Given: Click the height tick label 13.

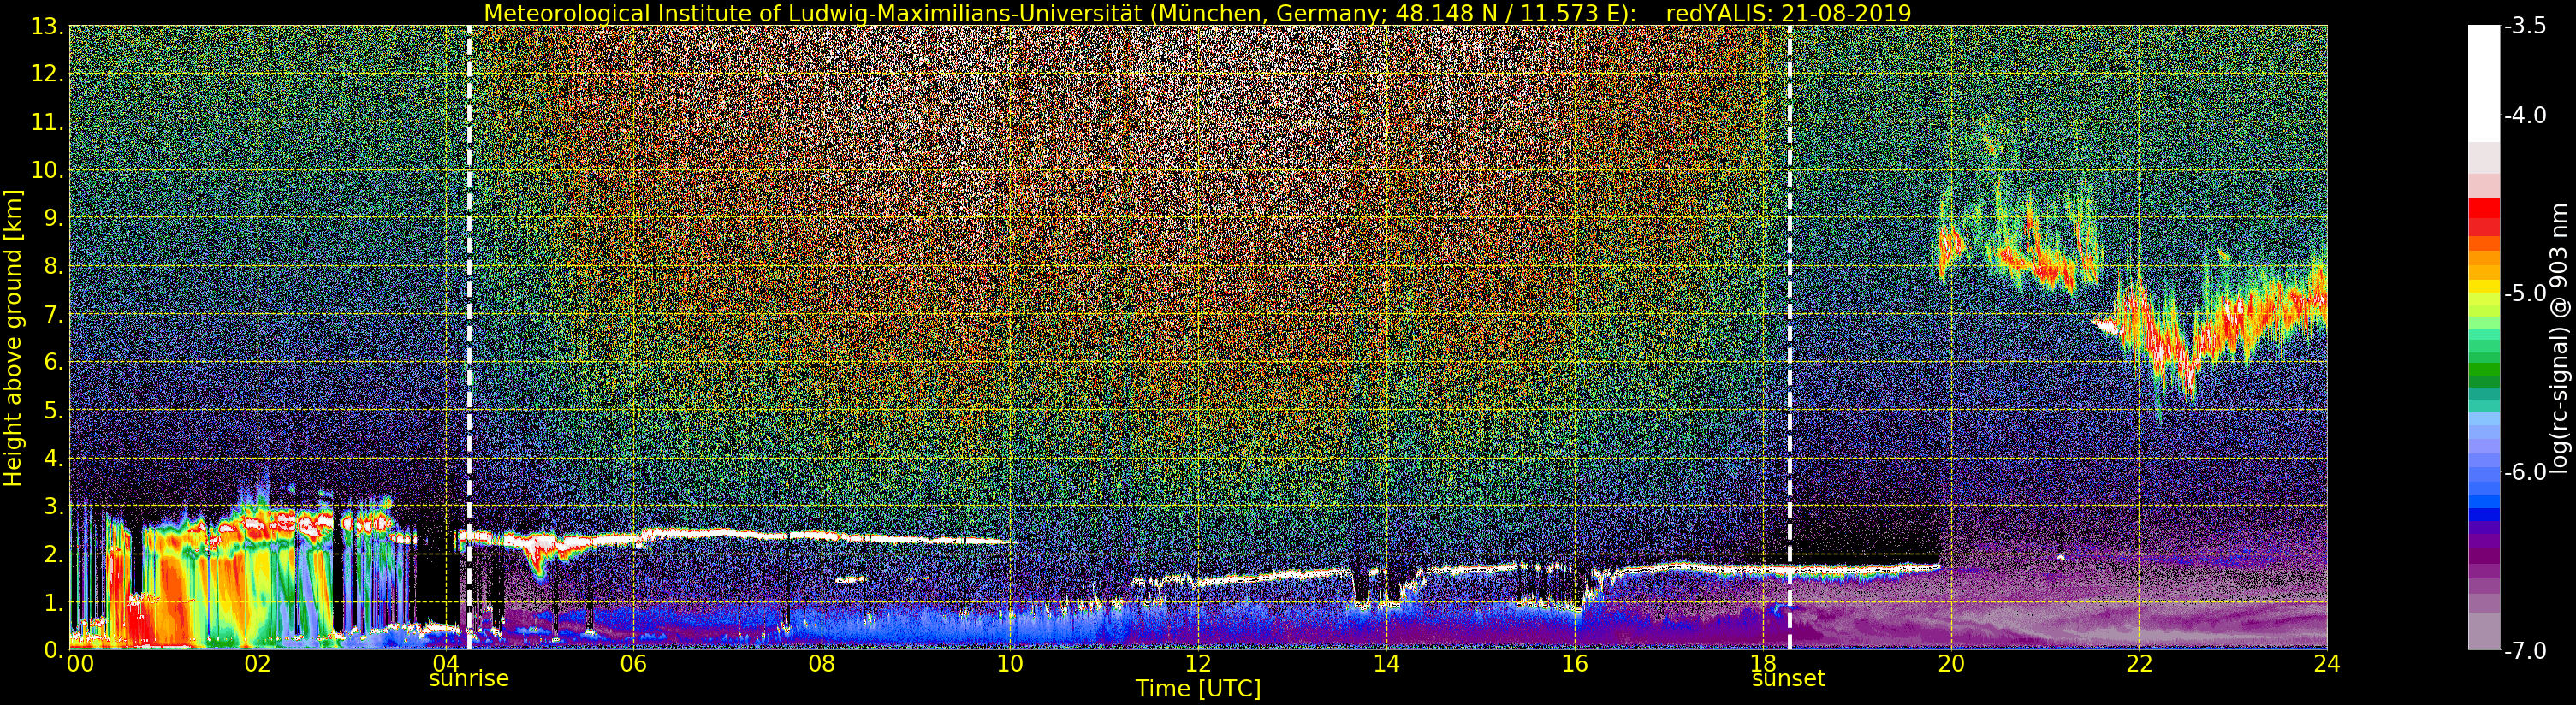Looking at the screenshot, I should (48, 26).
